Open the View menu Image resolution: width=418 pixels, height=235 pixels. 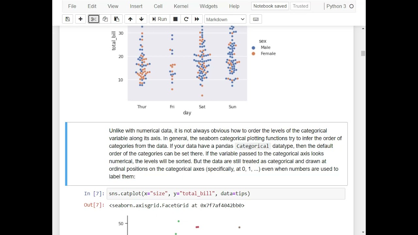click(113, 6)
